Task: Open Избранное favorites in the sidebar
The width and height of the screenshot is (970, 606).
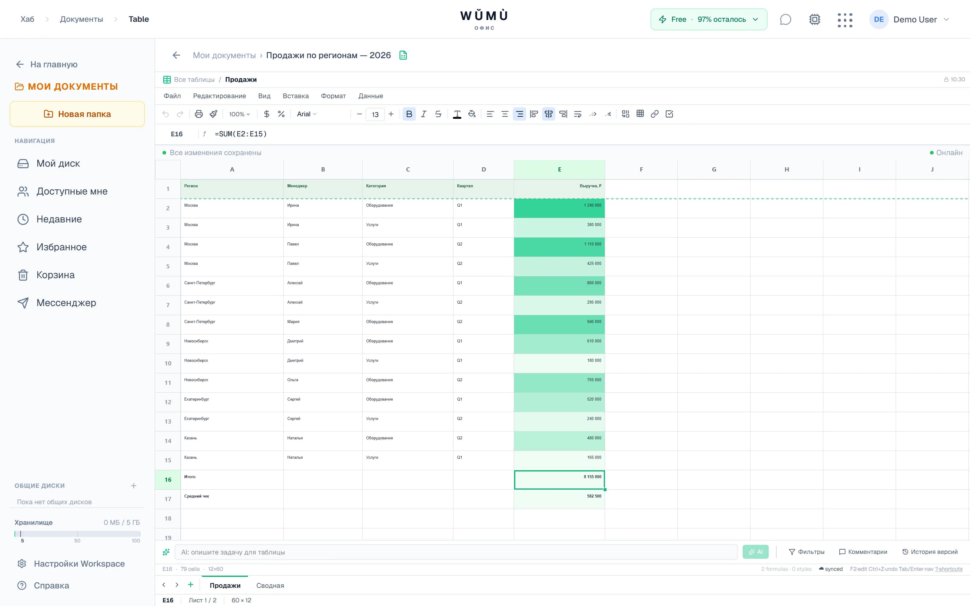Action: tap(77, 247)
